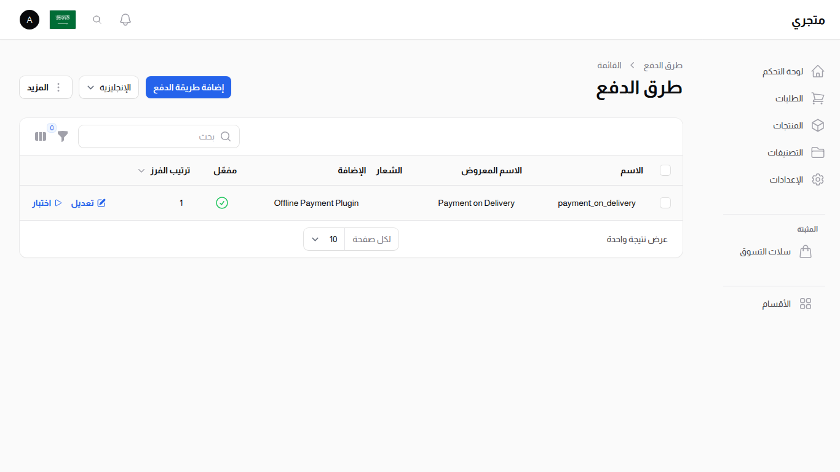The height and width of the screenshot is (472, 840).
Task: Click the columns visibility icon near the filter
Action: tap(41, 136)
